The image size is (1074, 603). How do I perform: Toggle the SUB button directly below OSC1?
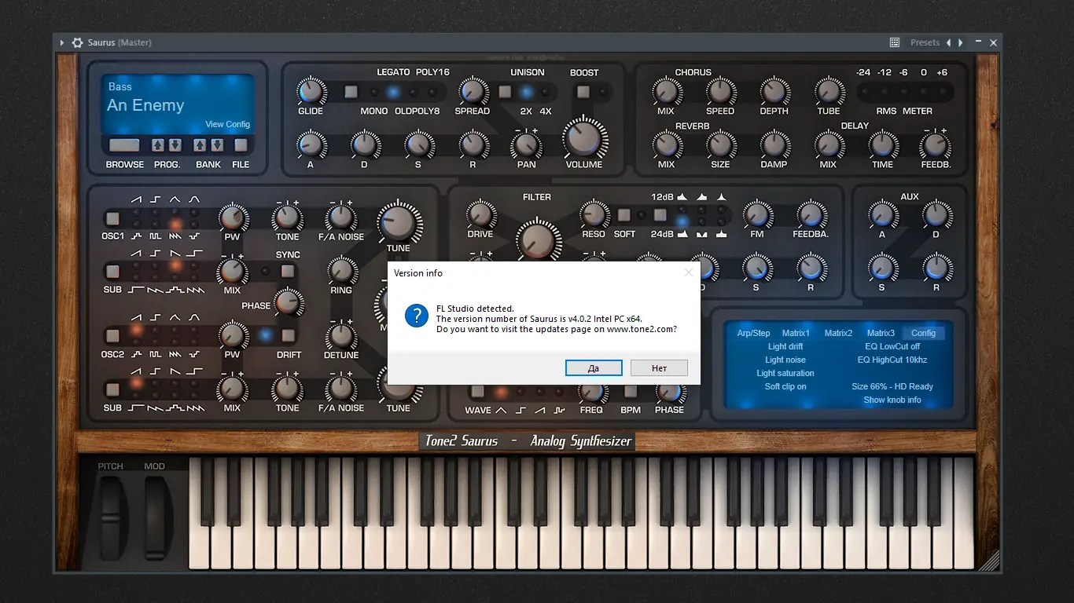pyautogui.click(x=112, y=272)
